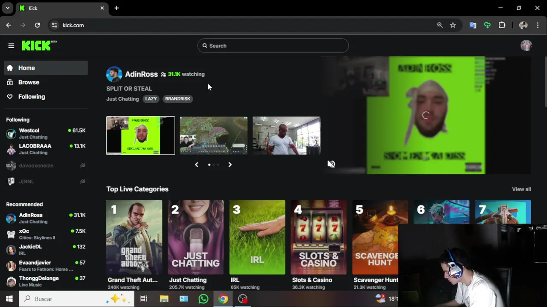
Task: Click the Kick search field
Action: [x=273, y=46]
